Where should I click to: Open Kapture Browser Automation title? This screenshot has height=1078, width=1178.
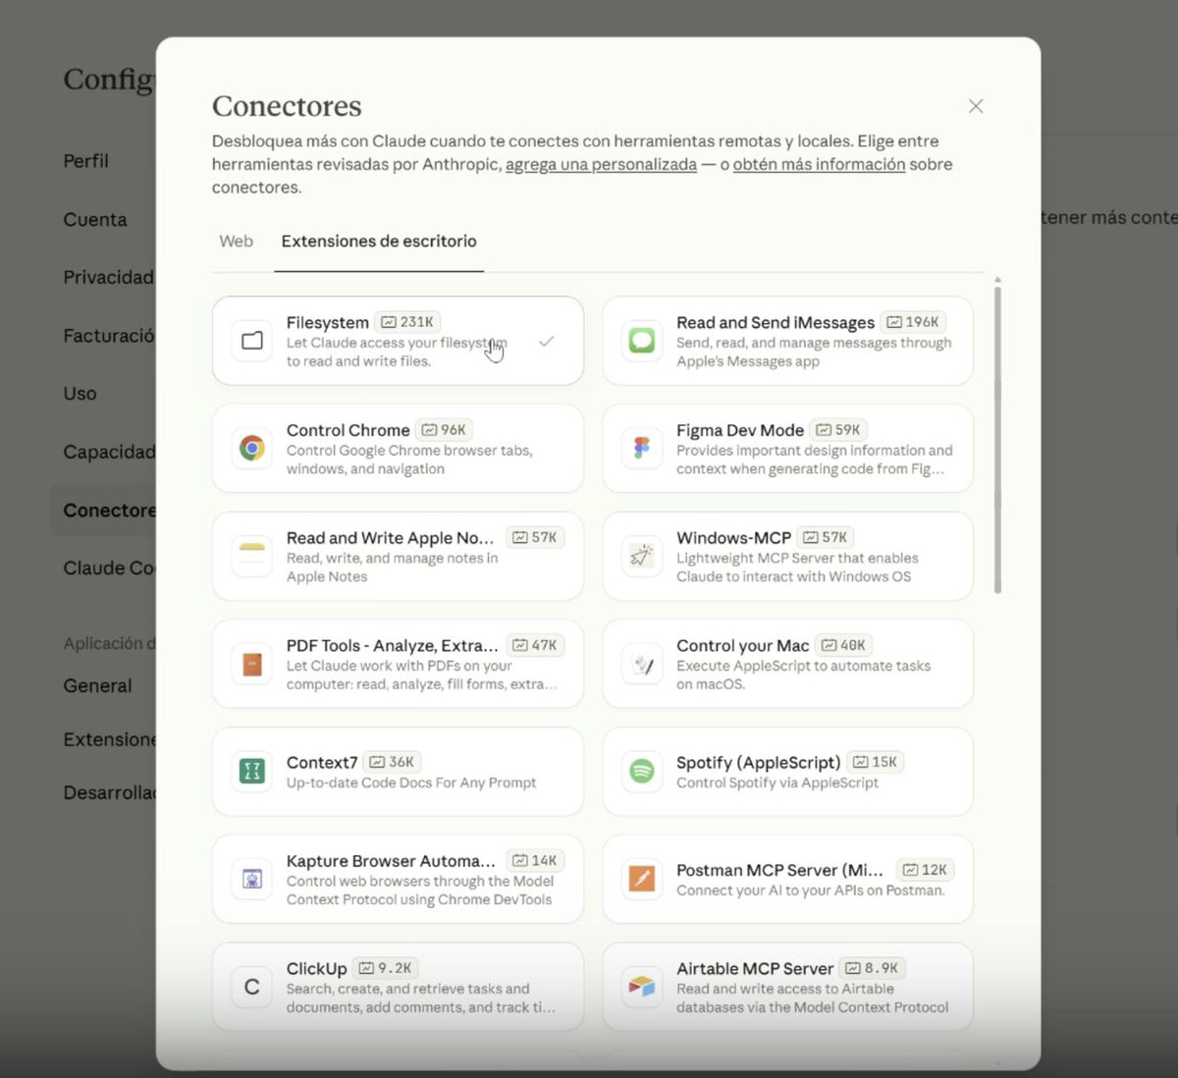click(391, 860)
